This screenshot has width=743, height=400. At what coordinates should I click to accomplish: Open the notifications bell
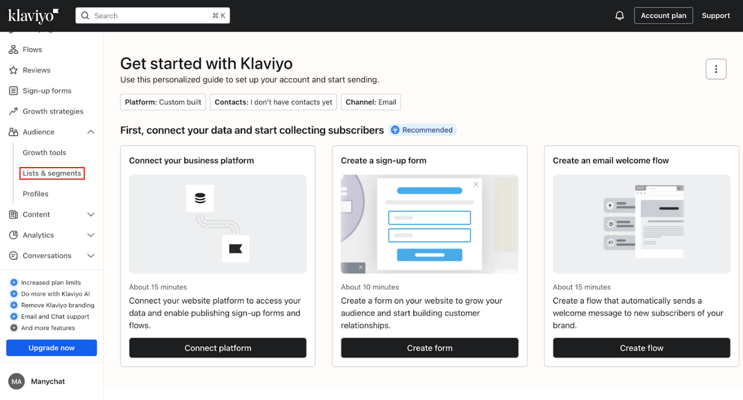[x=619, y=15]
